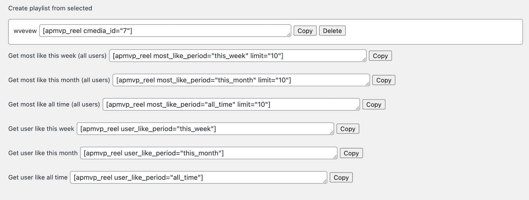The height and width of the screenshot is (200, 529).
Task: Click the cmedia_id="7" shortcode text field
Action: [165, 31]
